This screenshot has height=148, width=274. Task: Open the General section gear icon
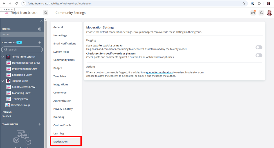(40, 29)
